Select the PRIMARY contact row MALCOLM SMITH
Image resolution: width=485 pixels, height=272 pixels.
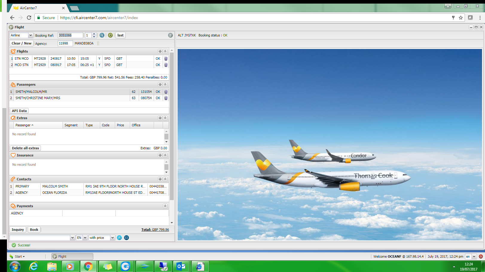89,186
